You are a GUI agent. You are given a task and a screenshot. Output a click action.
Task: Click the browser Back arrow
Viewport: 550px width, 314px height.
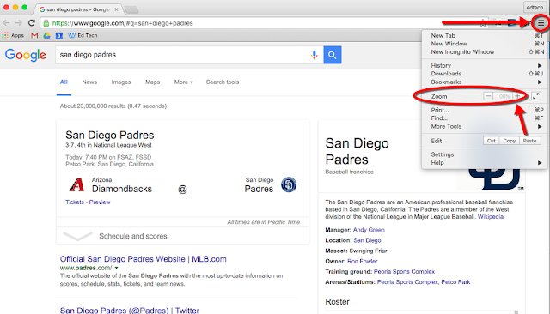(6, 23)
